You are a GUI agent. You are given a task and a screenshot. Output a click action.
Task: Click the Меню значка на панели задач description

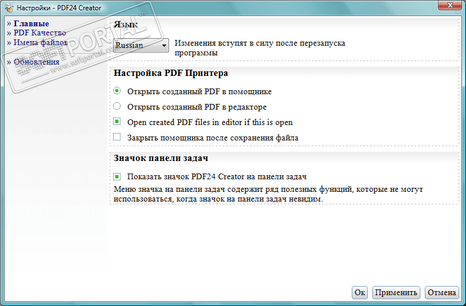tap(268, 194)
